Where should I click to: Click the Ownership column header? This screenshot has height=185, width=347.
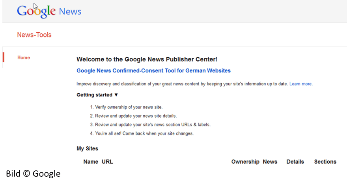245,161
